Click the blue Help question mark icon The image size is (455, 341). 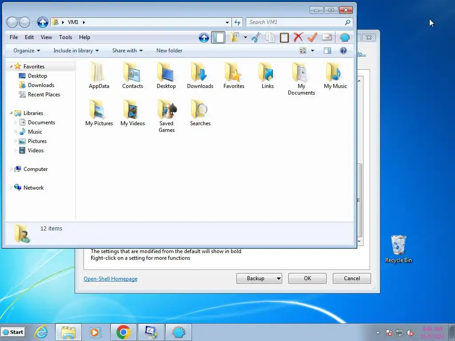tap(343, 51)
